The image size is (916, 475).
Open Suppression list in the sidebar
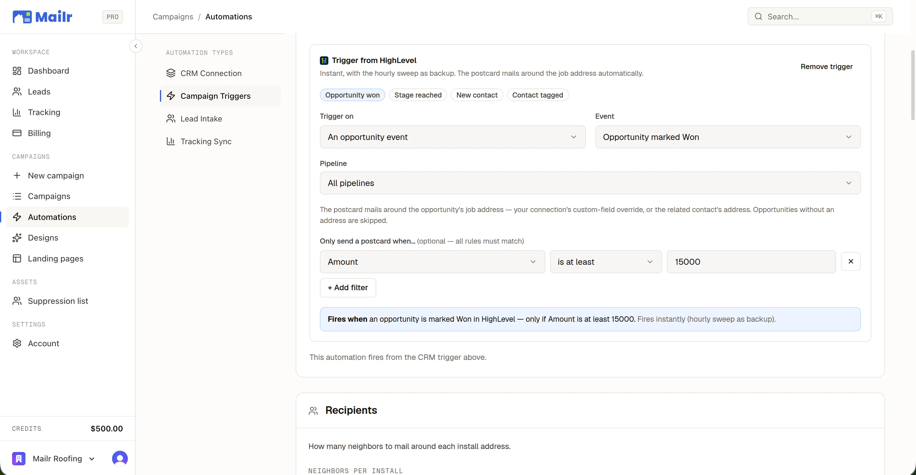(x=68, y=301)
